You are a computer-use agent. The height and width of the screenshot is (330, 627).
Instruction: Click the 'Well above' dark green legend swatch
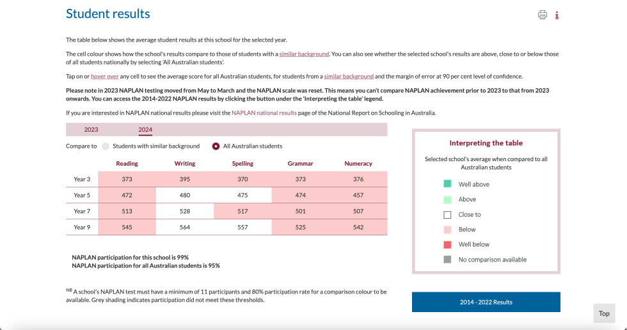[x=447, y=184]
